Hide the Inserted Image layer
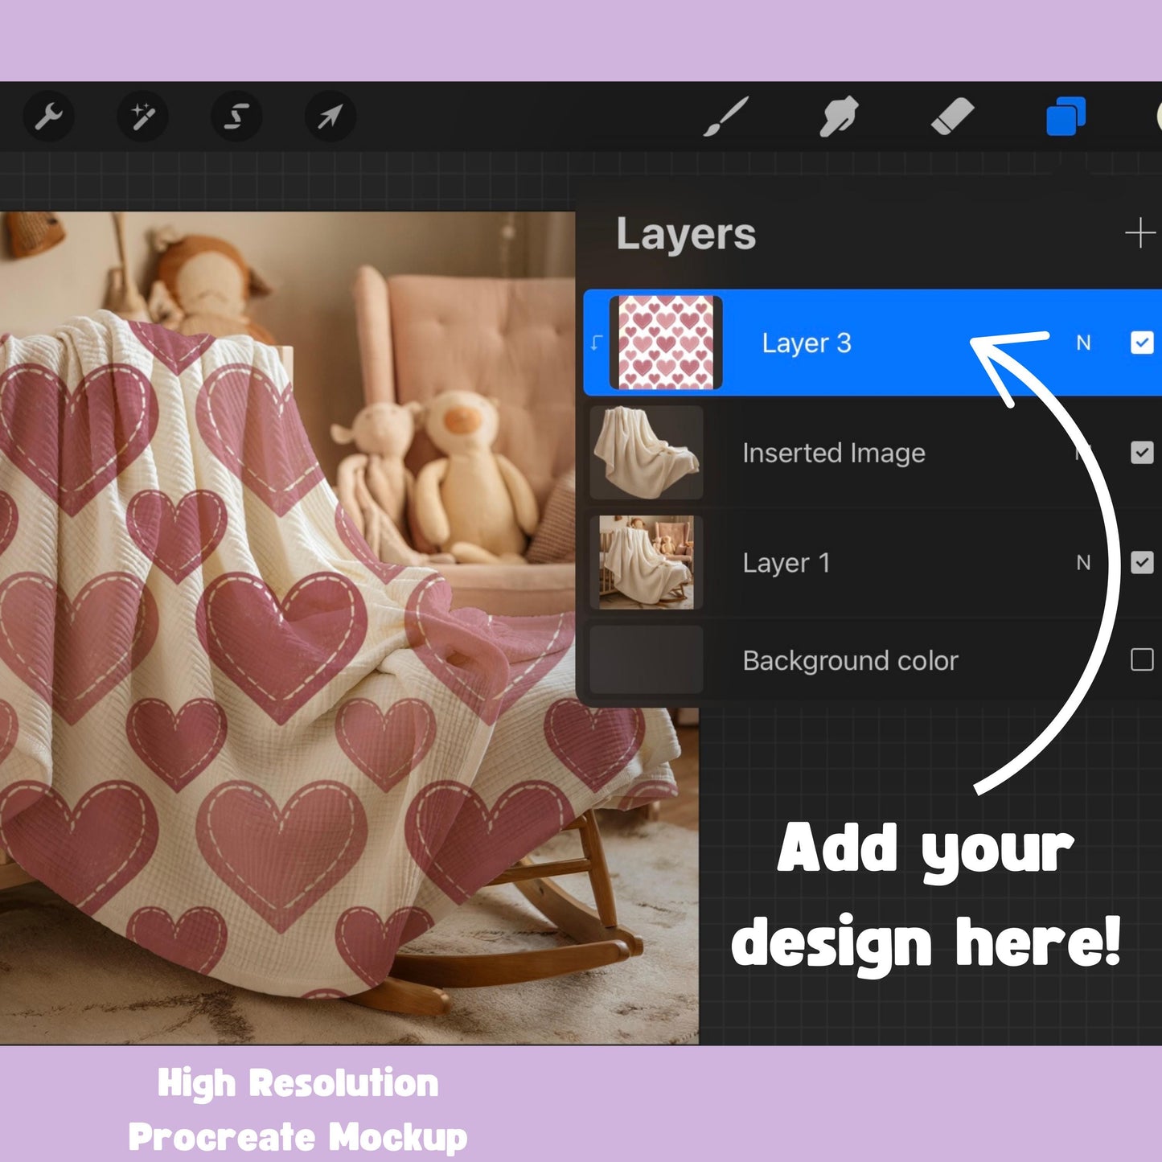The image size is (1162, 1162). coord(1142,453)
